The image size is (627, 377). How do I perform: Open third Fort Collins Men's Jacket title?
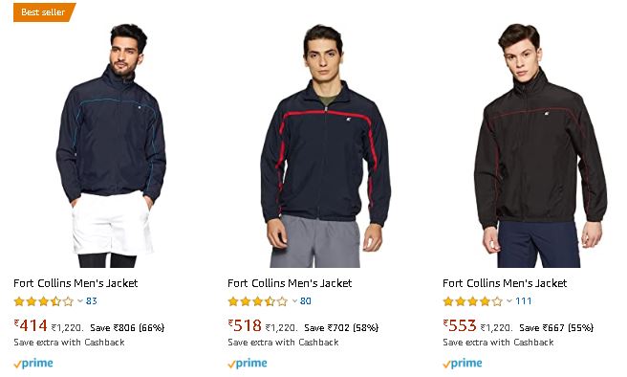click(x=505, y=283)
